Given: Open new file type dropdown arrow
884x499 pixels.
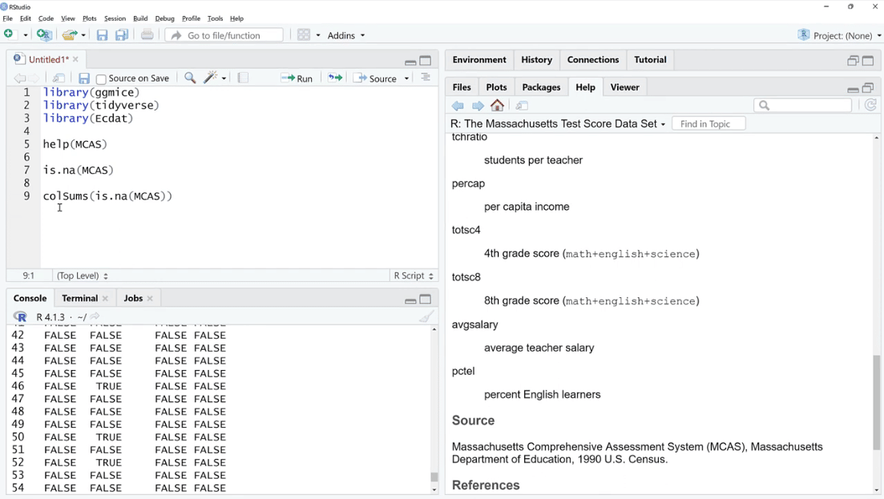Looking at the screenshot, I should [x=26, y=35].
